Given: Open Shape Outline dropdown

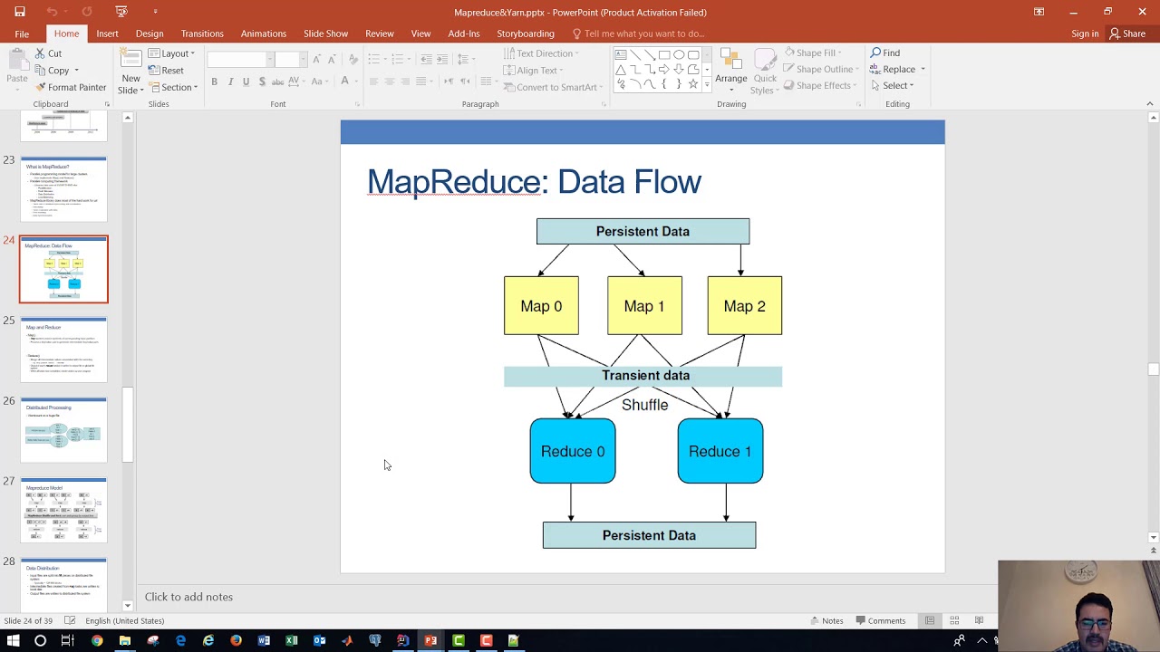Looking at the screenshot, I should click(x=819, y=69).
